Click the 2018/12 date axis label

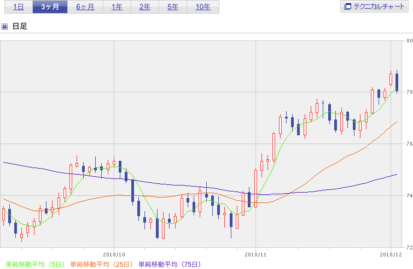coord(391,255)
